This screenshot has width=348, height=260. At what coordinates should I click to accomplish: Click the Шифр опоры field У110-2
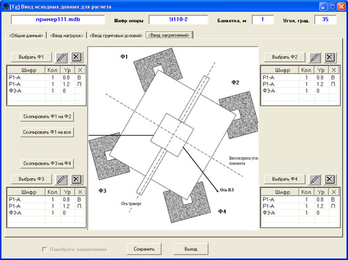(178, 19)
